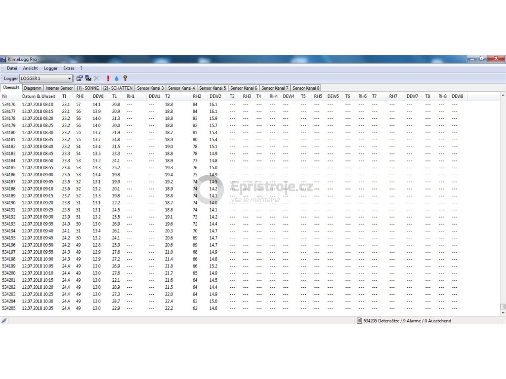This screenshot has height=379, width=506.
Task: Click the grey X delete icon
Action: click(x=96, y=78)
